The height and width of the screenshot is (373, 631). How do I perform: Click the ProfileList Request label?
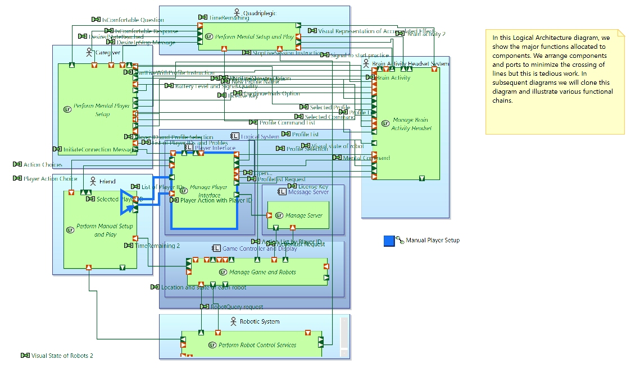pos(282,179)
